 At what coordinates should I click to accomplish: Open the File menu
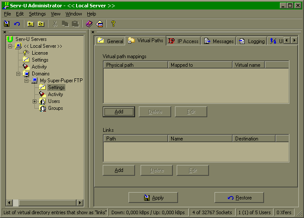pos(7,14)
